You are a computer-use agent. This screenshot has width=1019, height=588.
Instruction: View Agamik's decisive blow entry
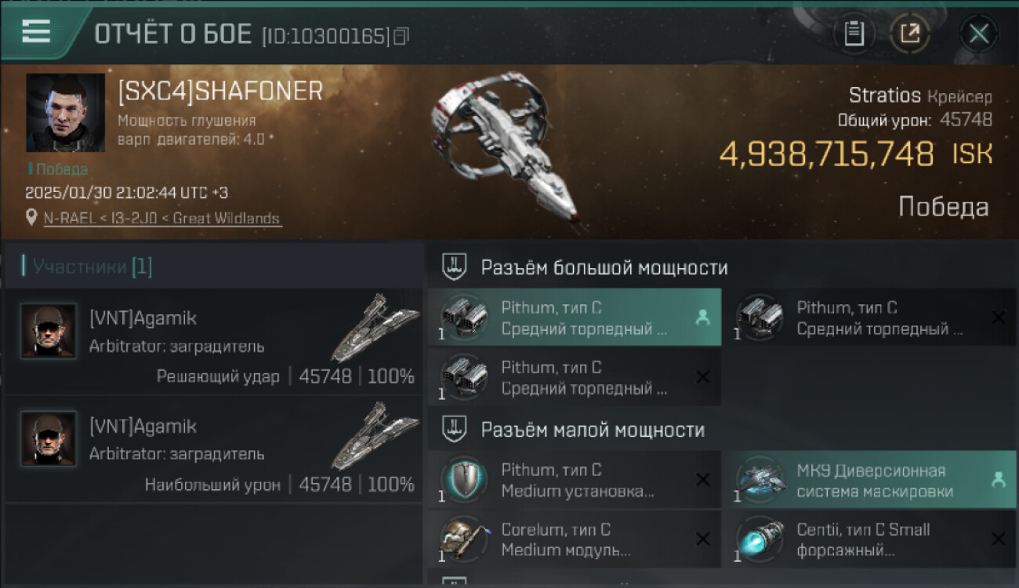click(x=213, y=341)
